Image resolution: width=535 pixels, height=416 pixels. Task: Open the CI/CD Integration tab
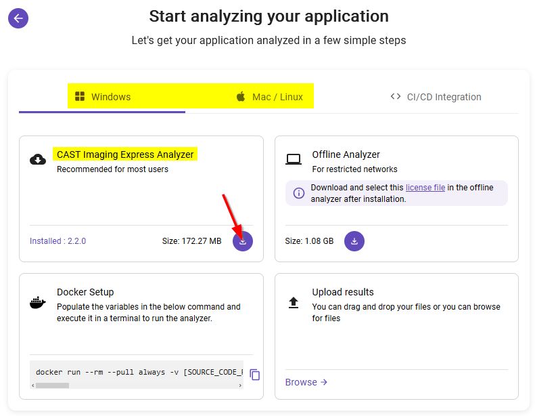[436, 97]
